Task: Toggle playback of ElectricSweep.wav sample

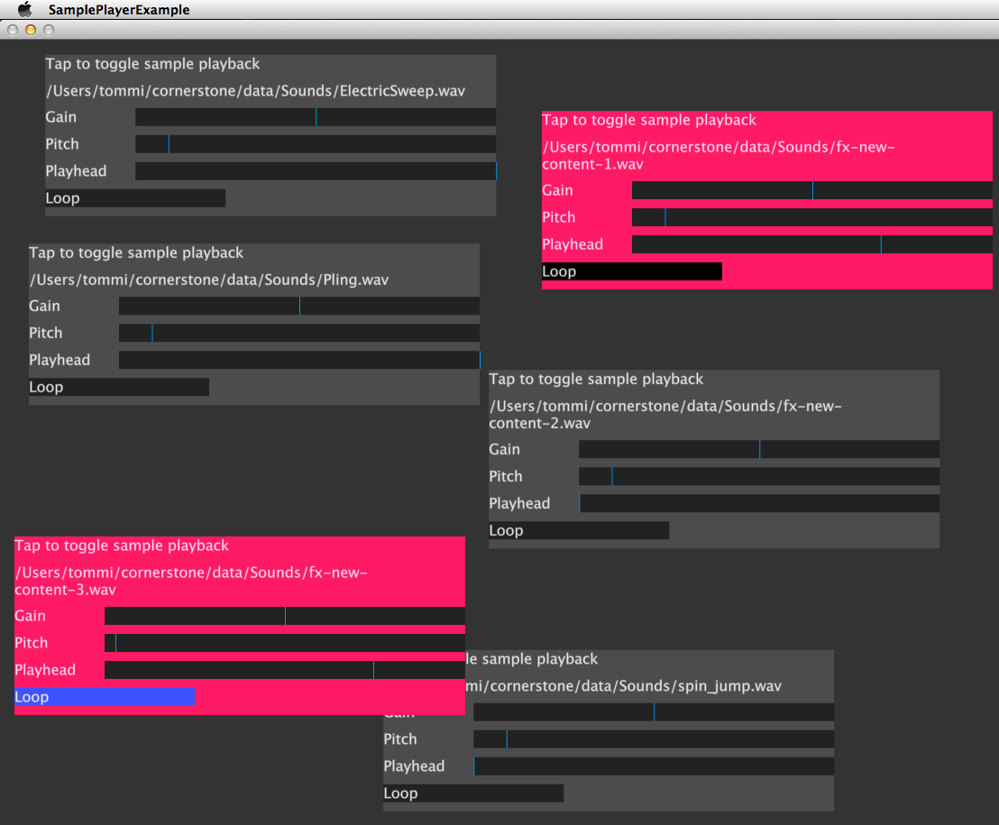Action: click(153, 64)
